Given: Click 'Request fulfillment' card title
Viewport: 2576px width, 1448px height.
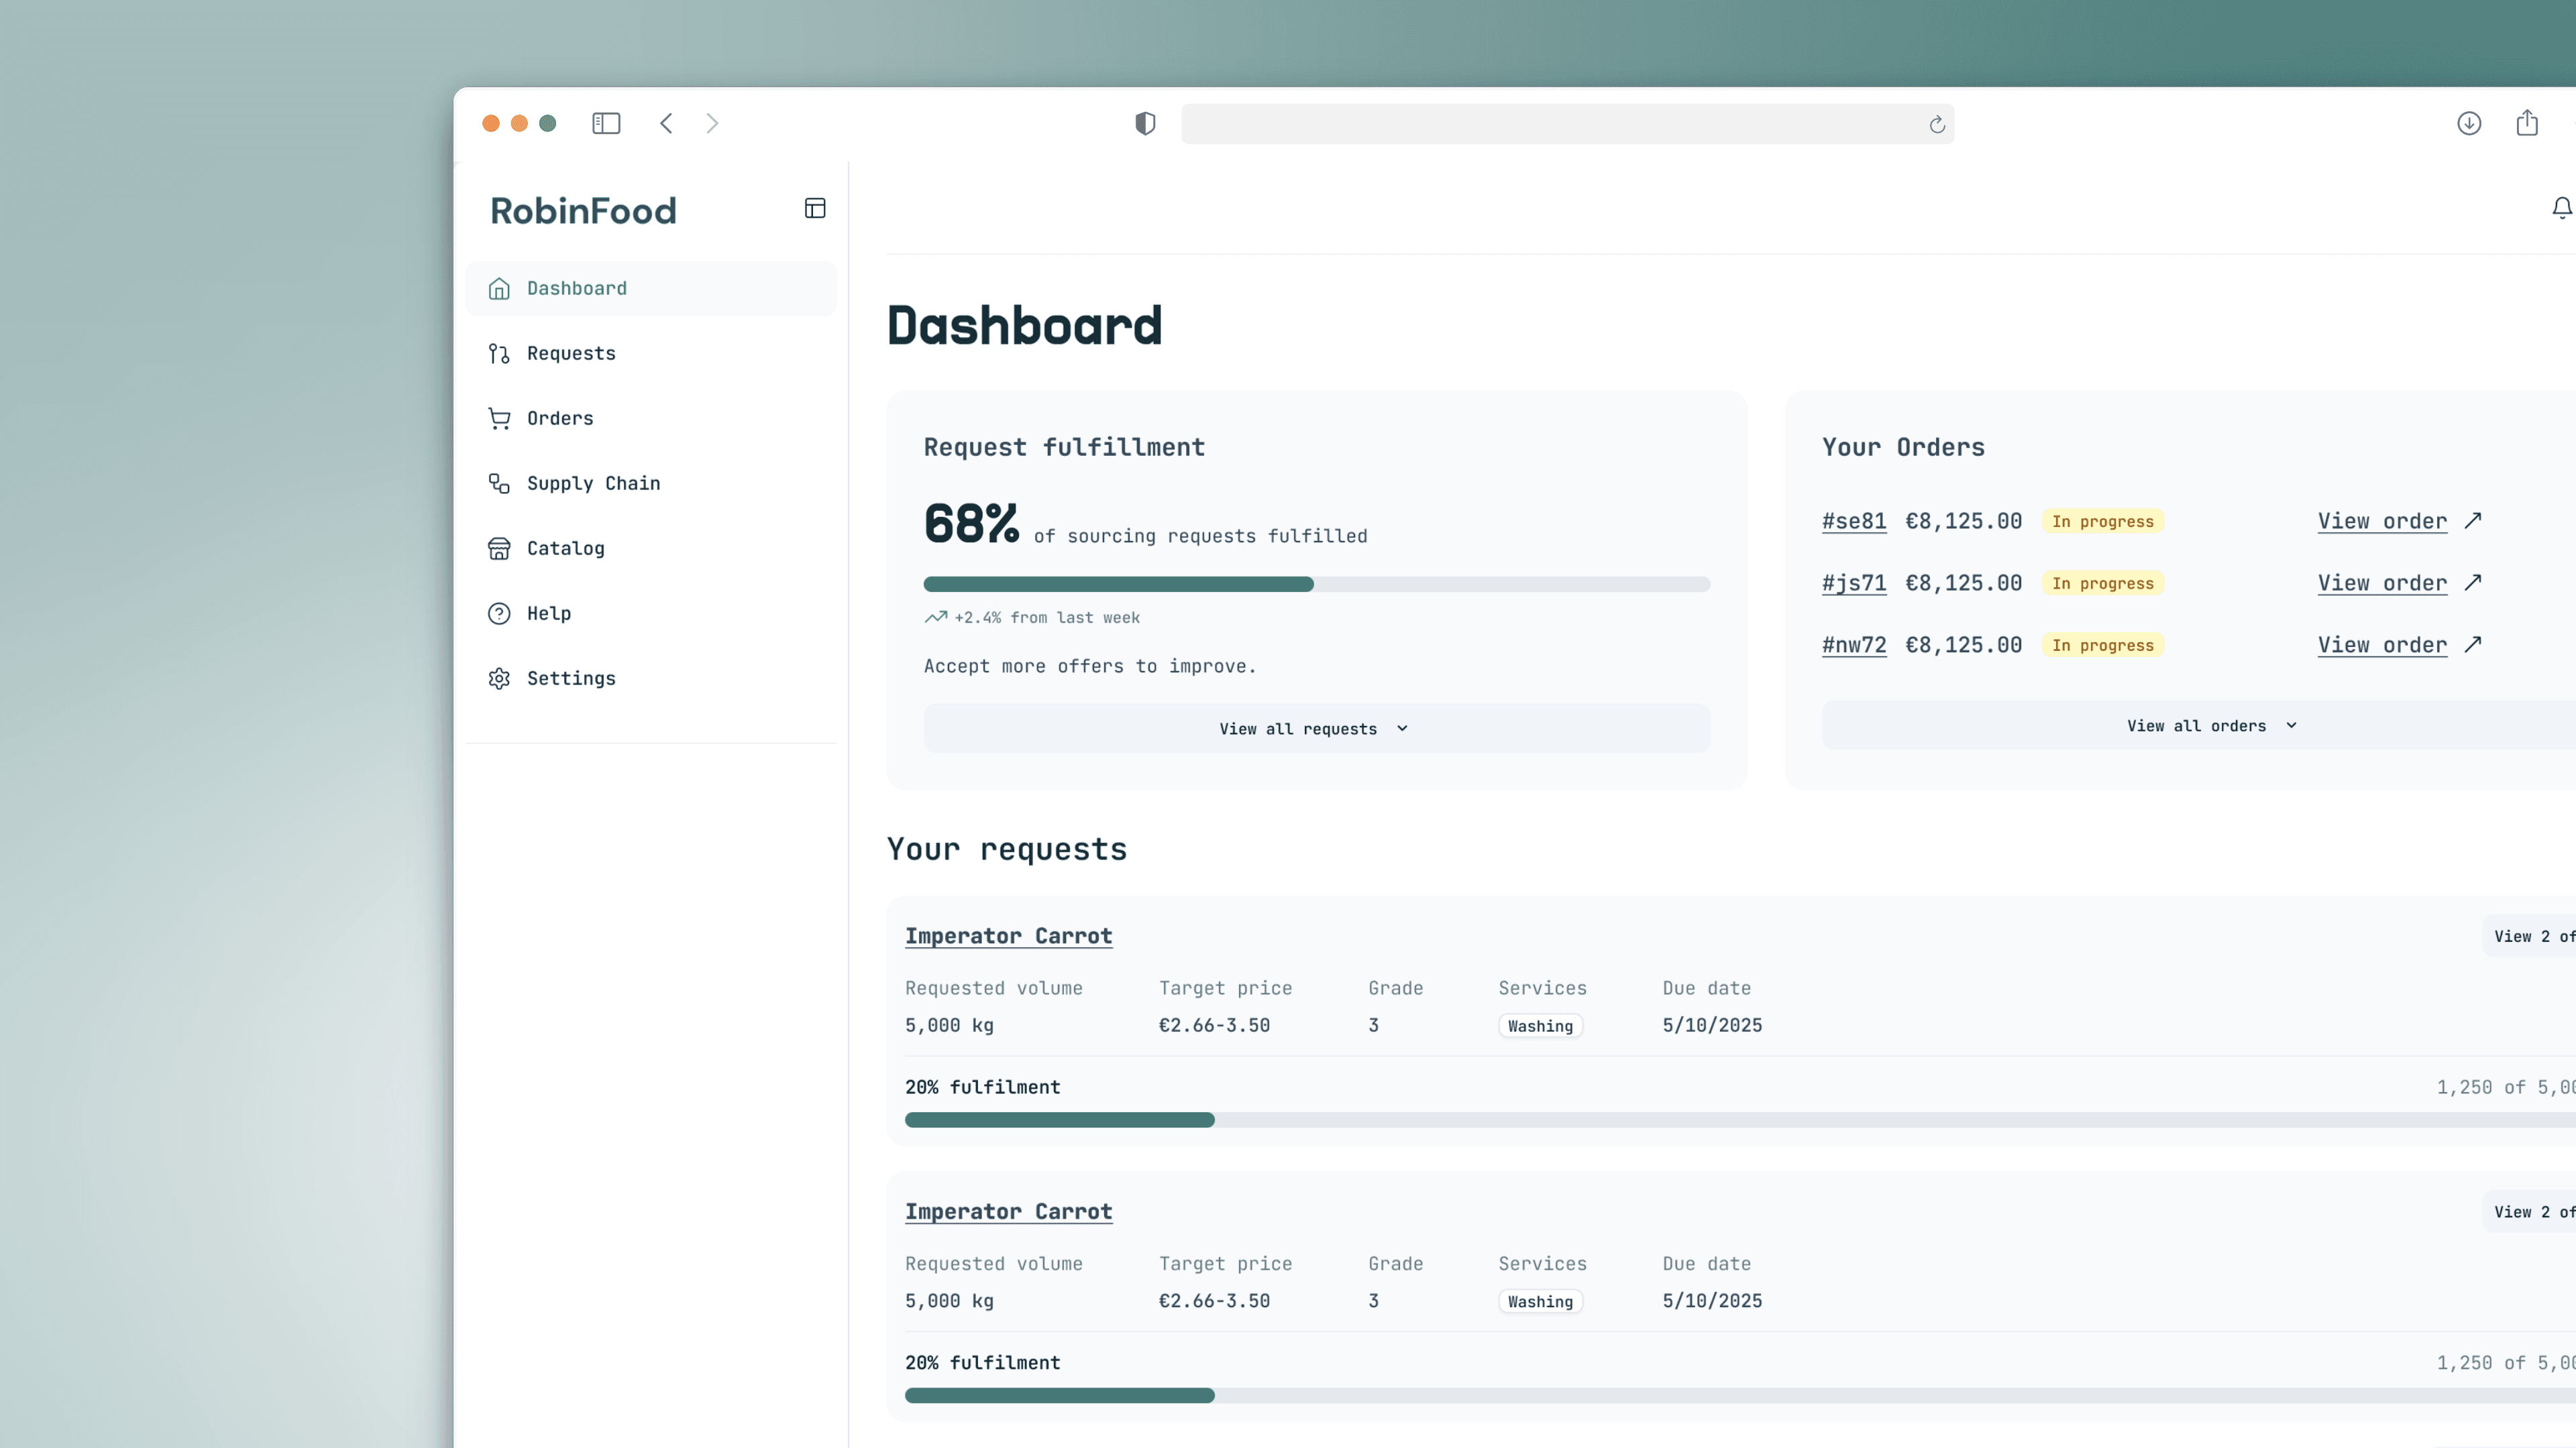Looking at the screenshot, I should click(1064, 448).
